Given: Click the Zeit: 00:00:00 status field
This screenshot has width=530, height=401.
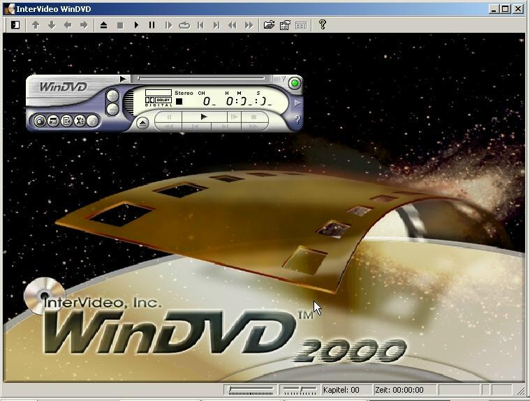Looking at the screenshot, I should click(x=405, y=390).
